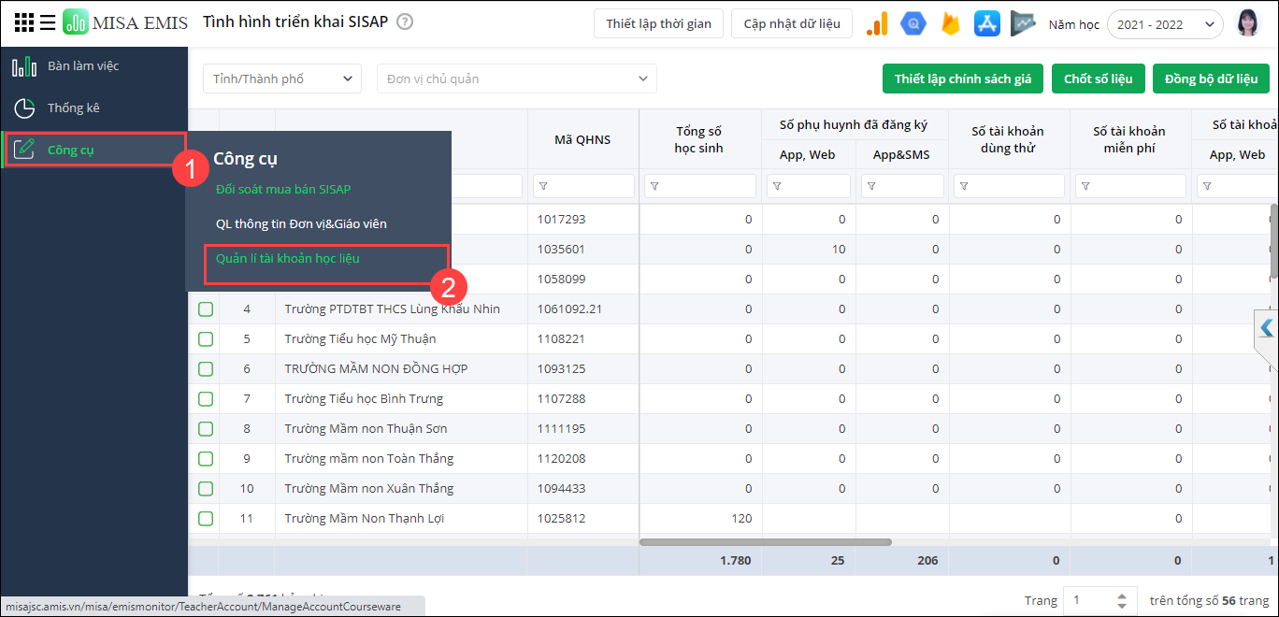This screenshot has width=1279, height=617.
Task: Open the user avatar profile
Action: click(1247, 24)
